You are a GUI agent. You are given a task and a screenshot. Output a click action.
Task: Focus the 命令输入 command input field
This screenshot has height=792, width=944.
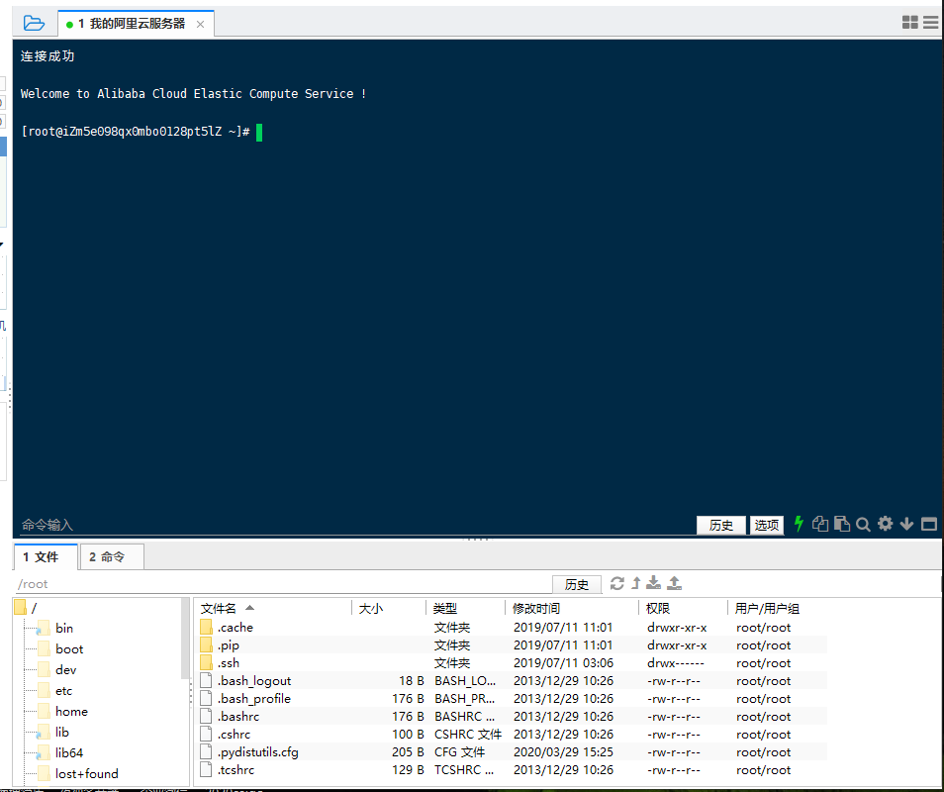tap(355, 525)
